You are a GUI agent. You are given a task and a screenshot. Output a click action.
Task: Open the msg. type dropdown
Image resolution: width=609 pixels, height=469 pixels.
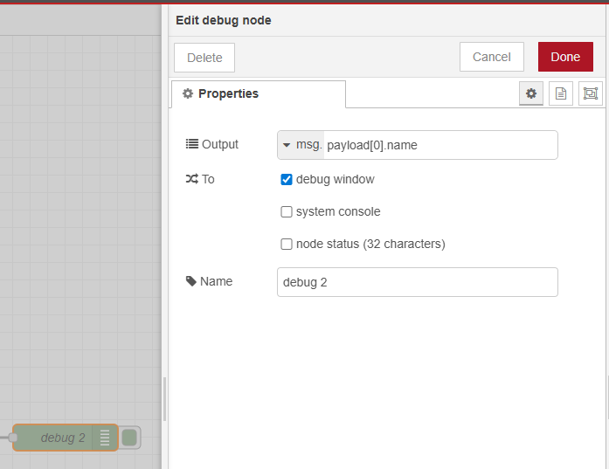coord(300,145)
